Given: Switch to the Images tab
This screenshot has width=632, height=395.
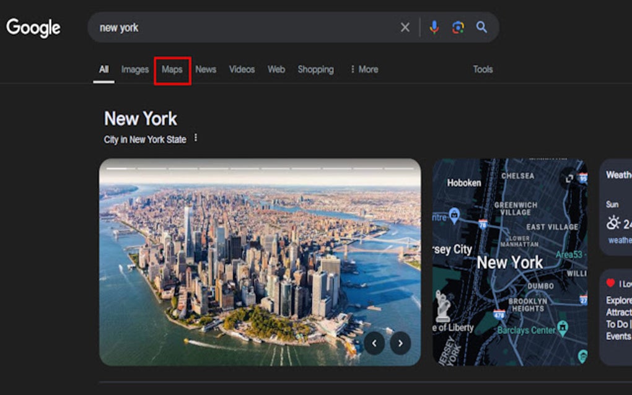Looking at the screenshot, I should [134, 69].
